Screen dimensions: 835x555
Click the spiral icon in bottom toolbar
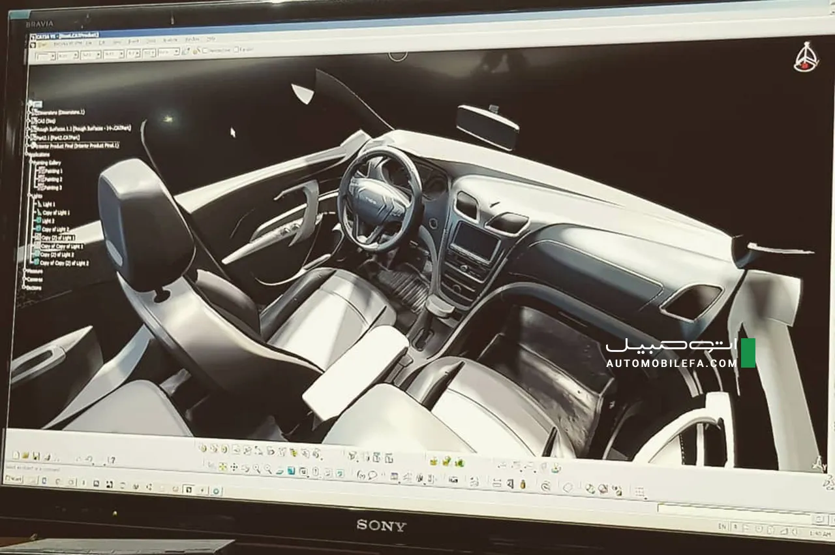pos(545,486)
